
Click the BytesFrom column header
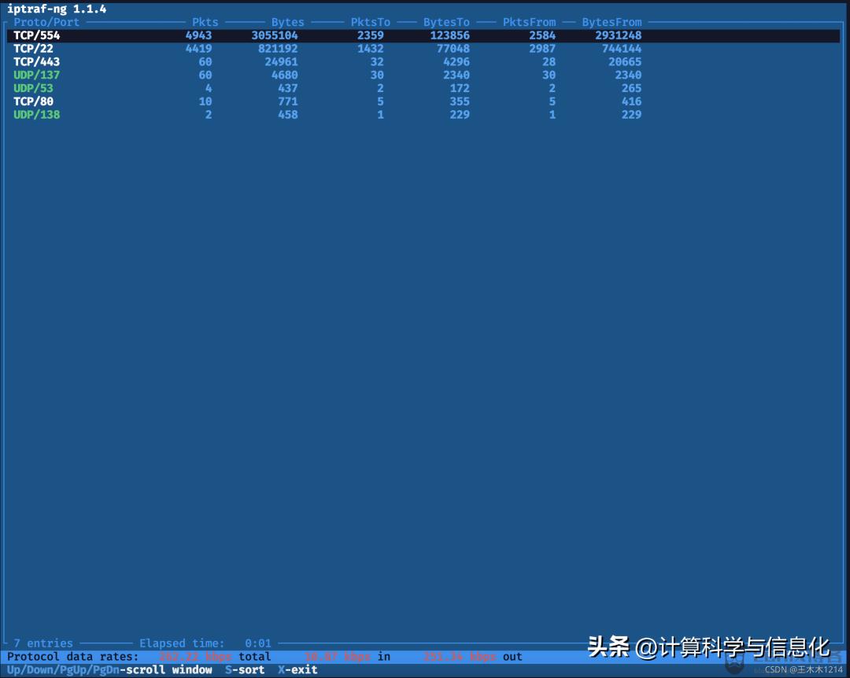612,22
